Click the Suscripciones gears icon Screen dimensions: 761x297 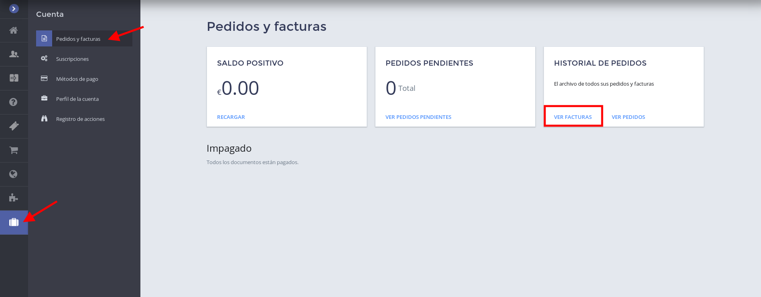[44, 58]
